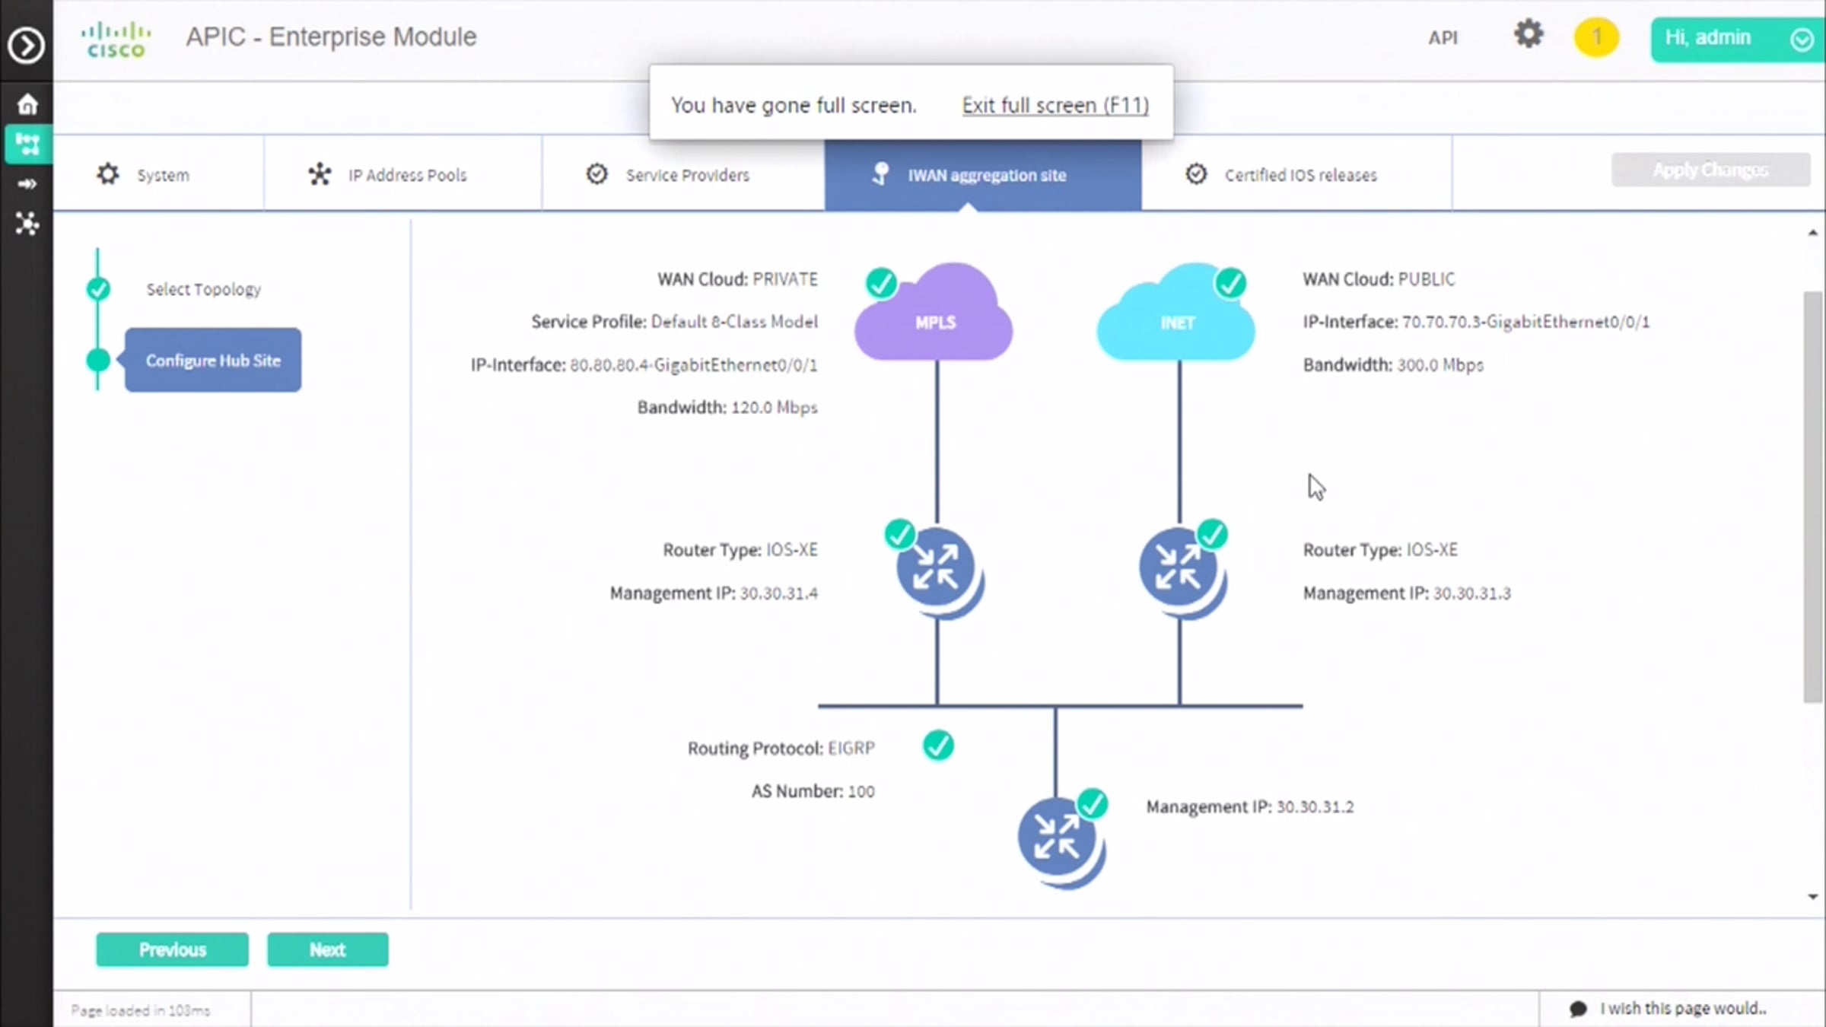Click the Routing Protocol checkmark
This screenshot has height=1027, width=1826.
coord(938,746)
